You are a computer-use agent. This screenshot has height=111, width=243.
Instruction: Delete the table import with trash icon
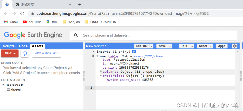pyautogui.click(x=93, y=56)
